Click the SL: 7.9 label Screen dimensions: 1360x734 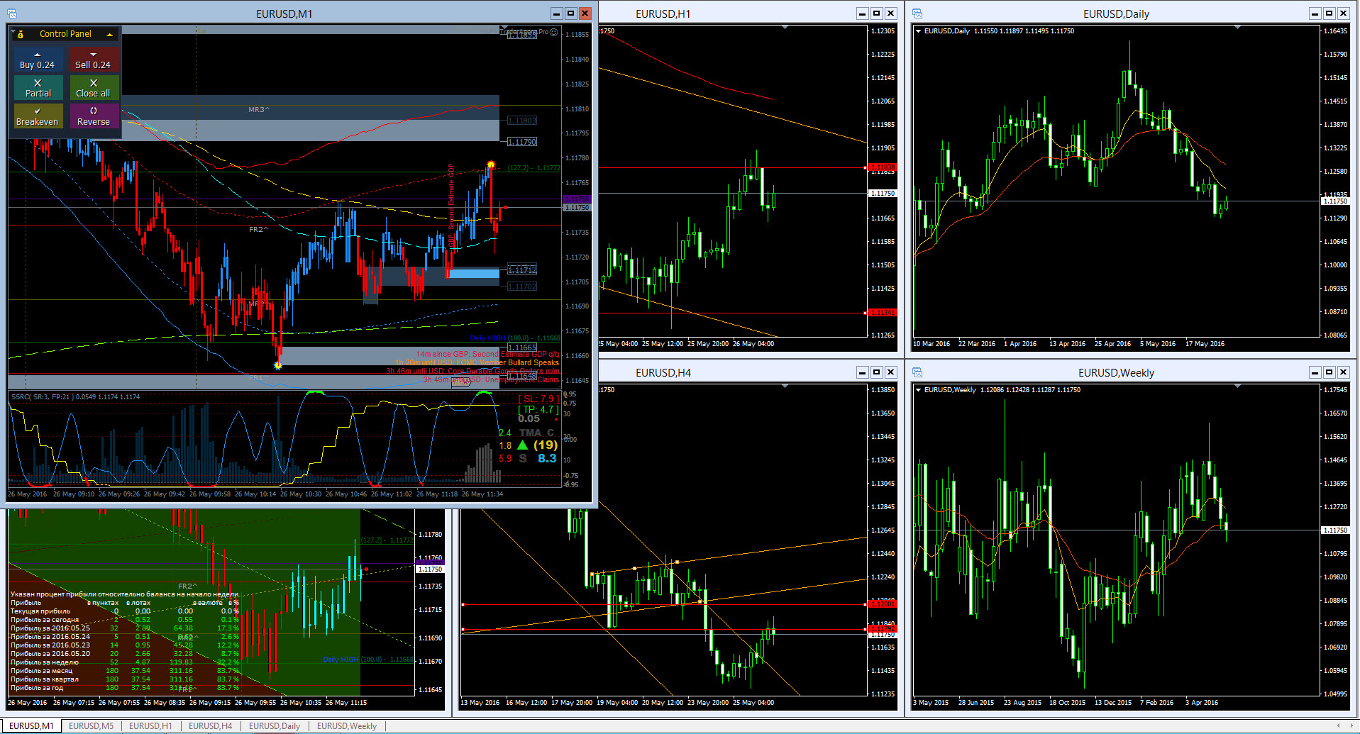pos(538,399)
